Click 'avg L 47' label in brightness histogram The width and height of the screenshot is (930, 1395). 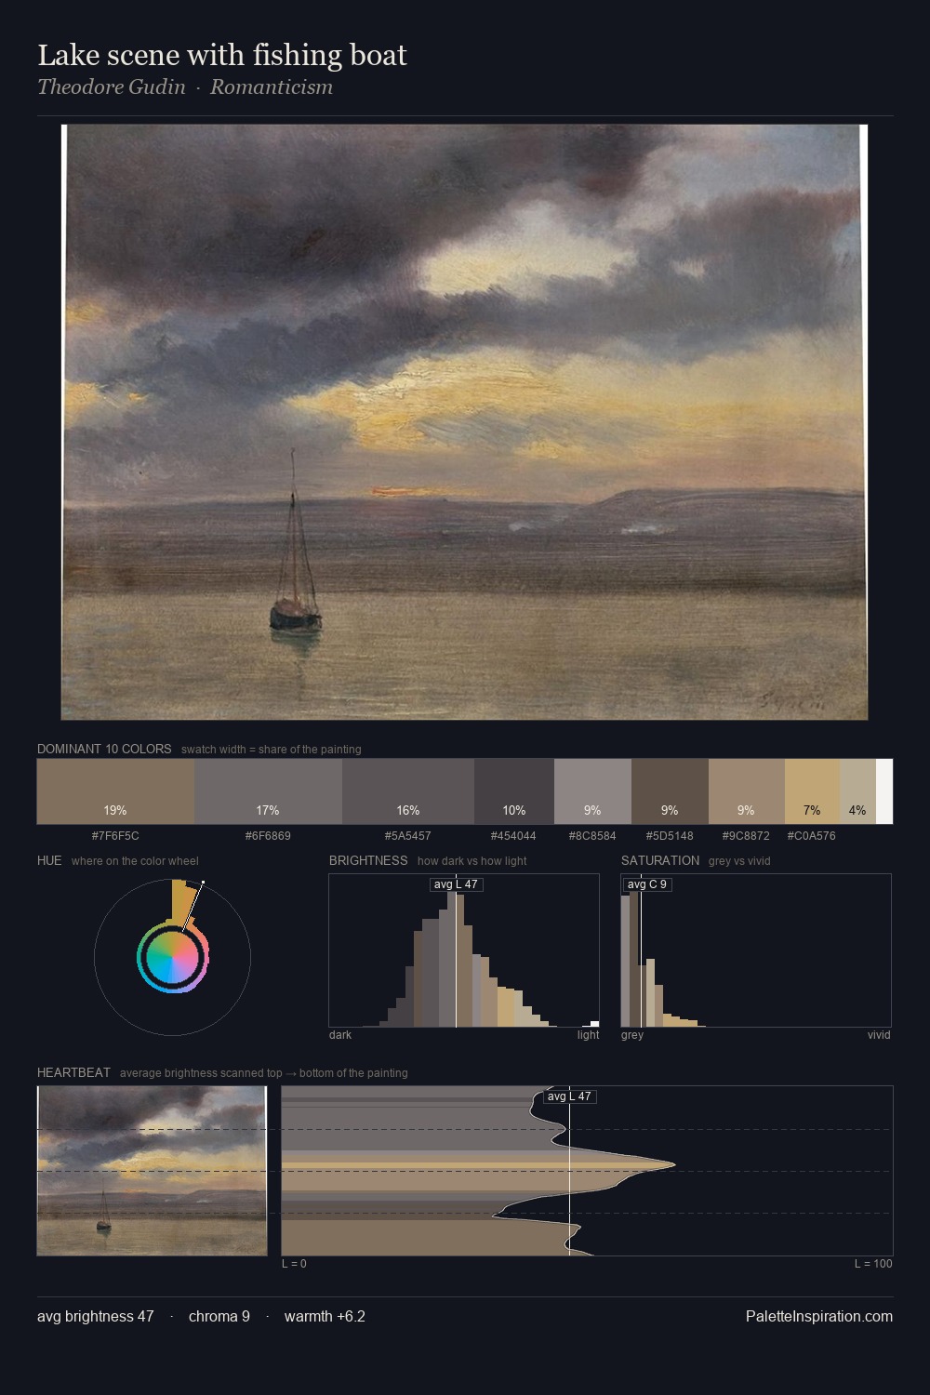456,884
